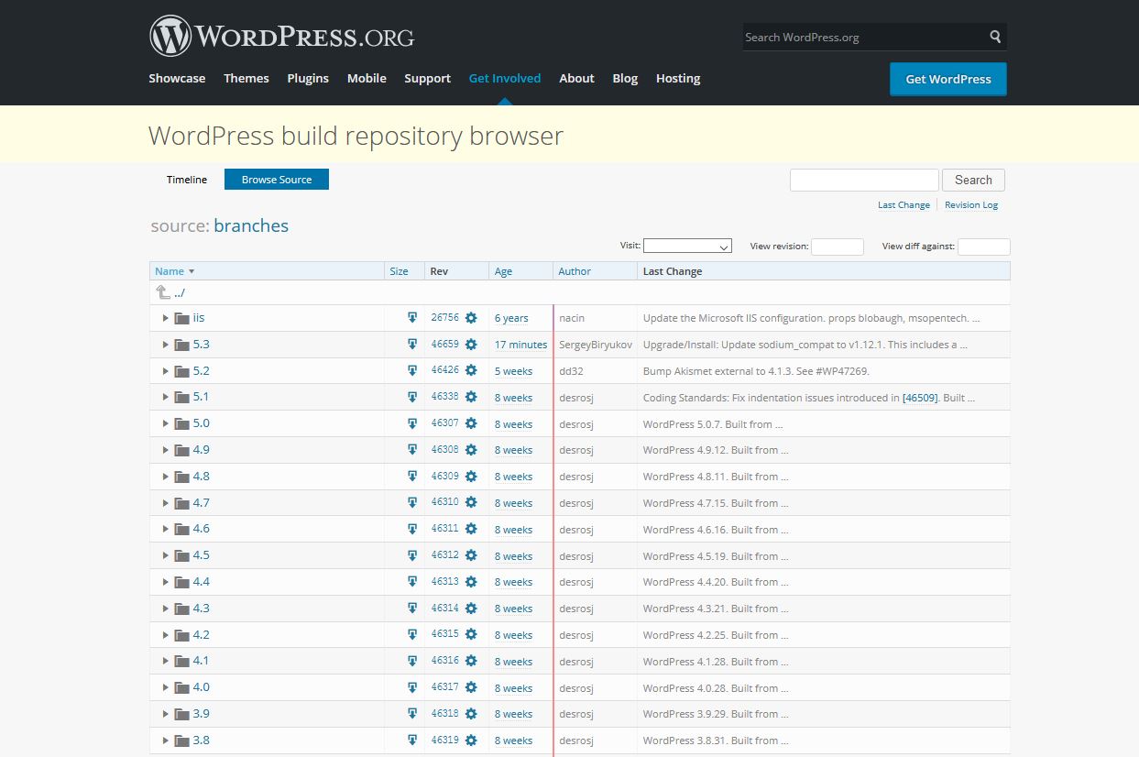Open revision log gear for 46338
The image size is (1139, 757).
tap(471, 398)
